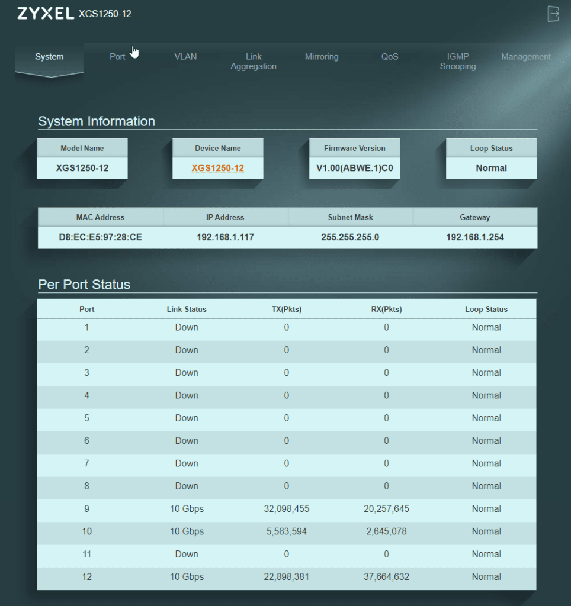Go to Link Aggregation tab
571x606 pixels.
pos(254,62)
